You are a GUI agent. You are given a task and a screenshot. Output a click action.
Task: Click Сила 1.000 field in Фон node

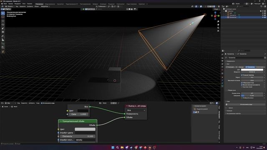click(x=79, y=114)
